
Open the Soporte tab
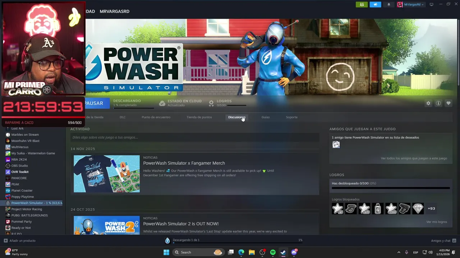pos(291,117)
